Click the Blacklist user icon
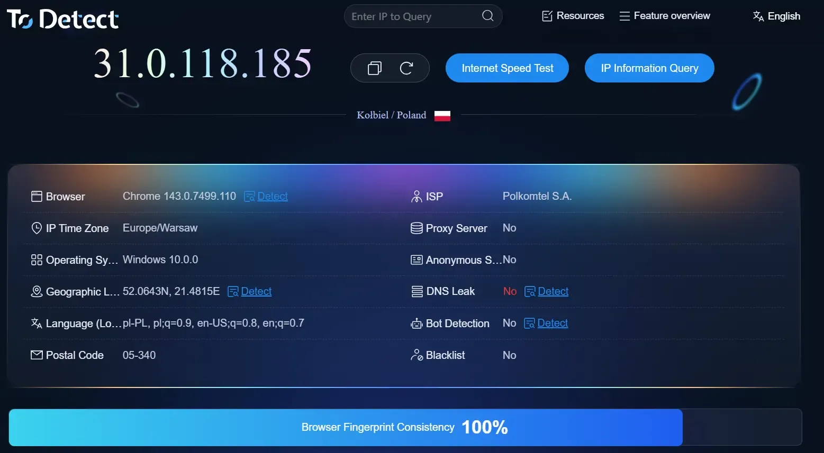Screen dimensions: 824x453 point(416,355)
